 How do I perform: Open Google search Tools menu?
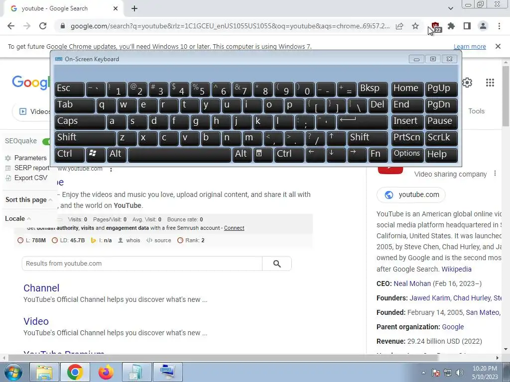pyautogui.click(x=476, y=111)
